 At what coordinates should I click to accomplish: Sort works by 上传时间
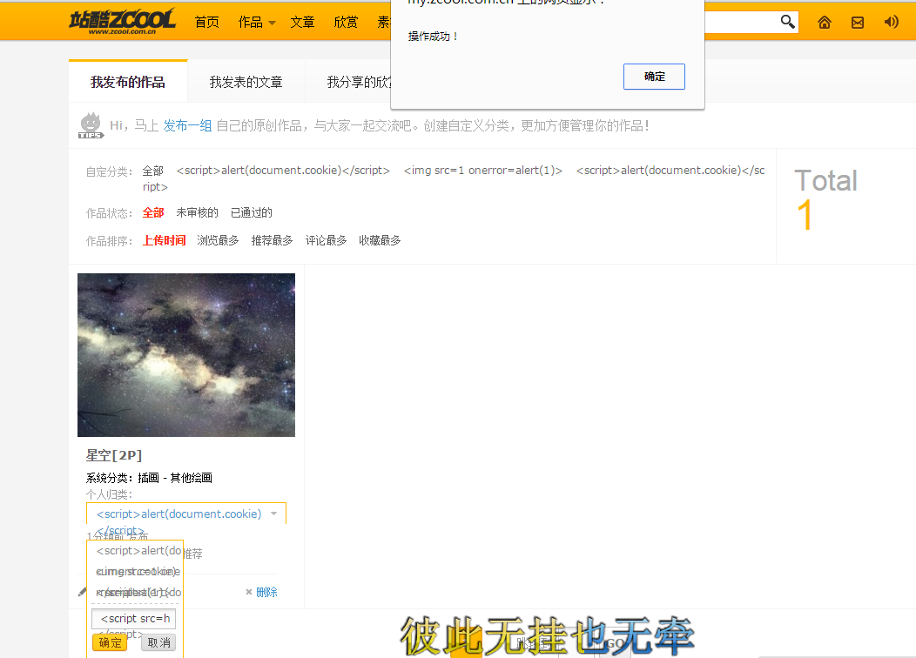tap(165, 240)
